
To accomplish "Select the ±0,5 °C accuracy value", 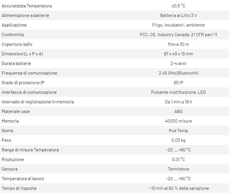I will tap(178, 6).
